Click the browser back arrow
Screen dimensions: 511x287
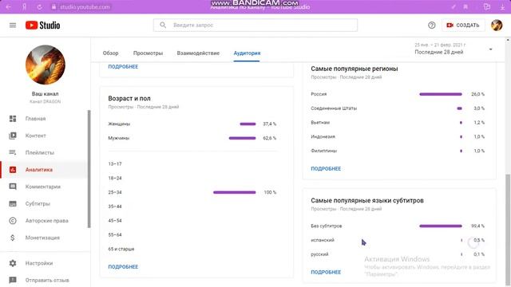click(9, 7)
